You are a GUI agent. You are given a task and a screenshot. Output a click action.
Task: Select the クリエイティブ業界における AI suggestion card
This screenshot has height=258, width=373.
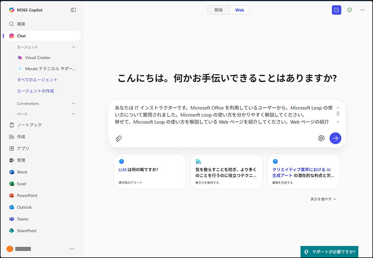[304, 171]
